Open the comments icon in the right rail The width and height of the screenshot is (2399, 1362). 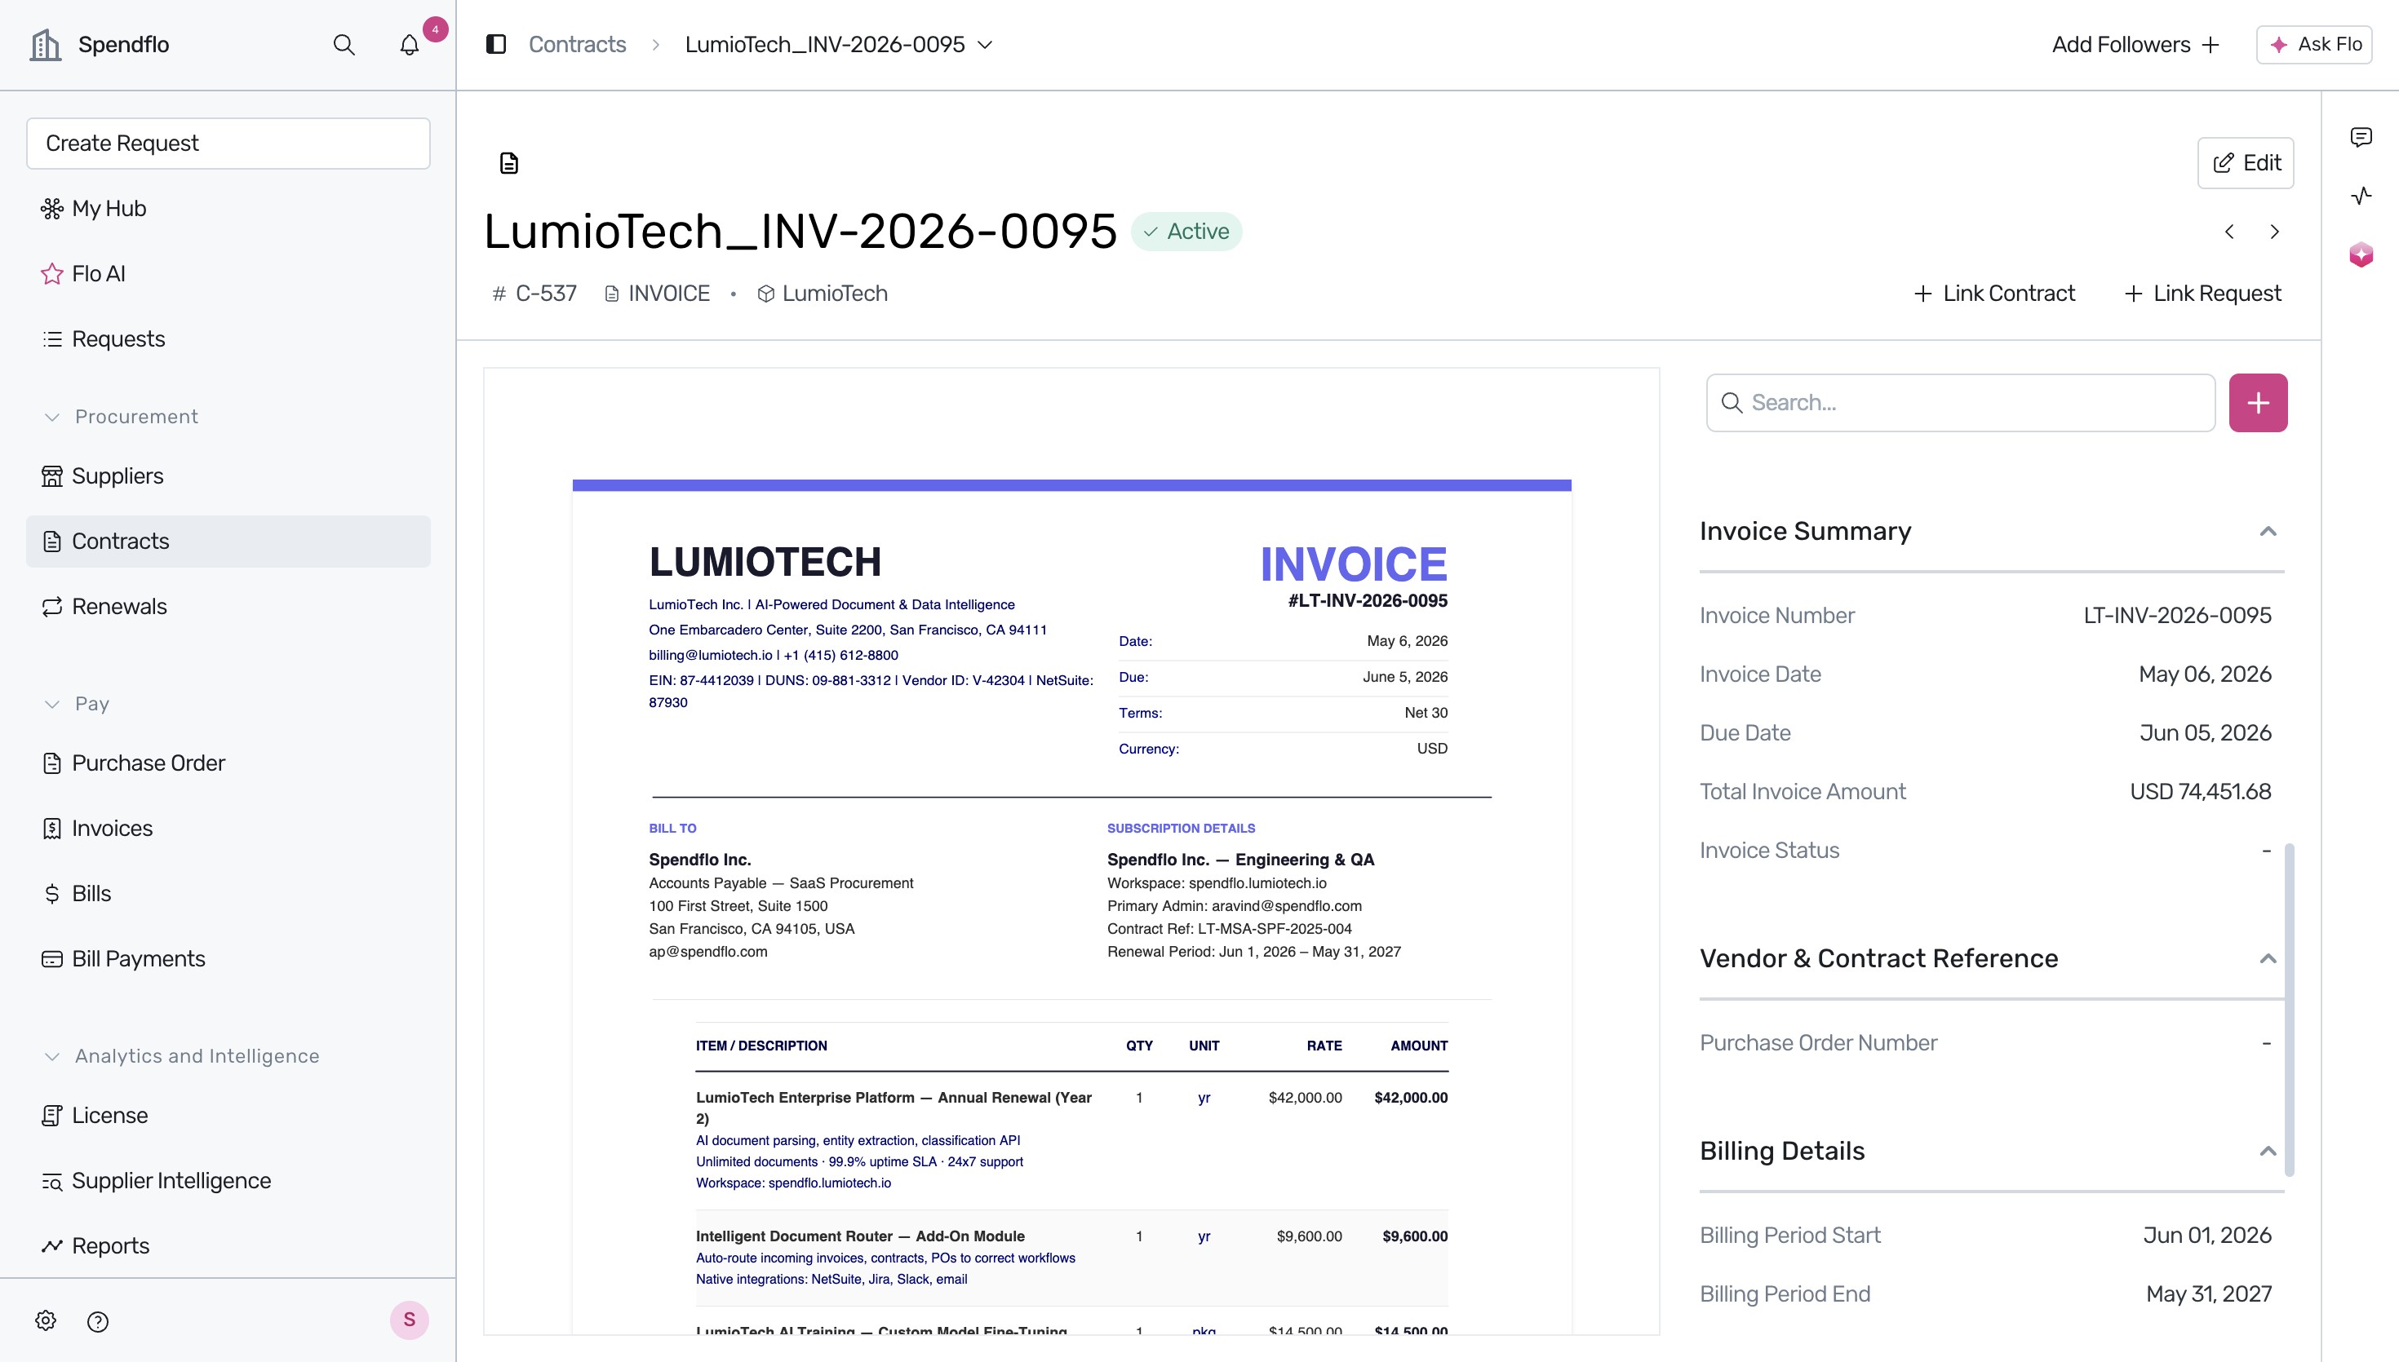[x=2361, y=138]
